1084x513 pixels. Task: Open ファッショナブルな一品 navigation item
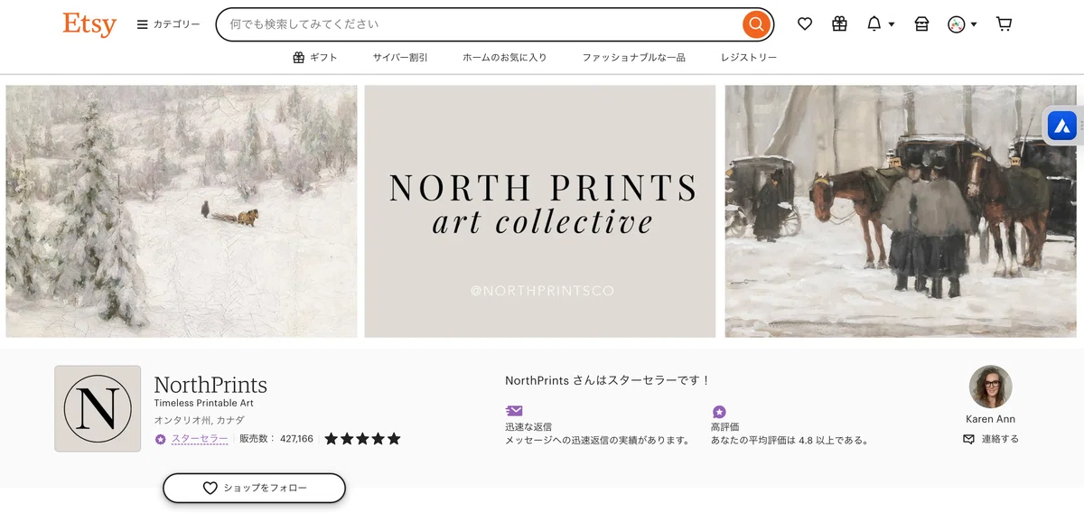point(633,57)
